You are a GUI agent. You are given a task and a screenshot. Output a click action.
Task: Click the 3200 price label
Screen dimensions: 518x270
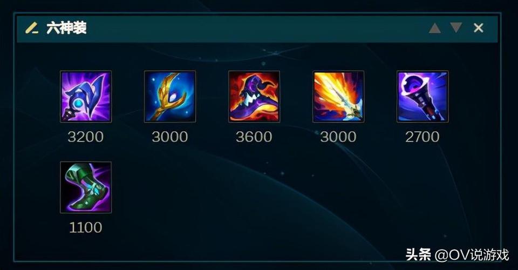[x=86, y=137]
